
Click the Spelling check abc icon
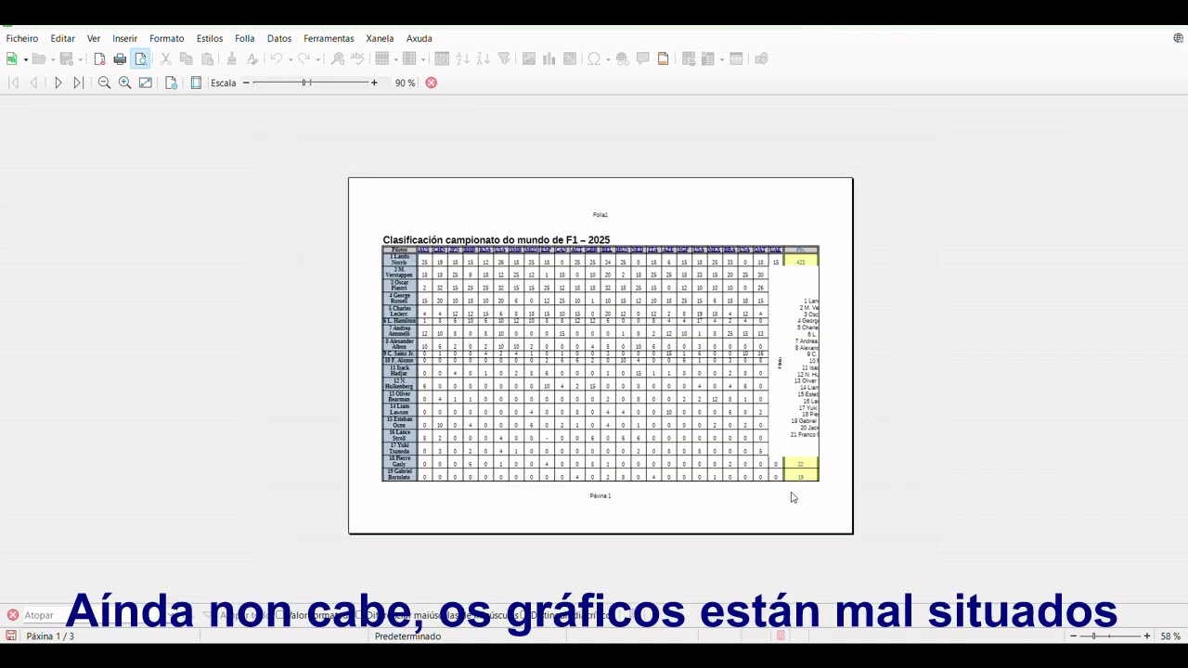[357, 59]
